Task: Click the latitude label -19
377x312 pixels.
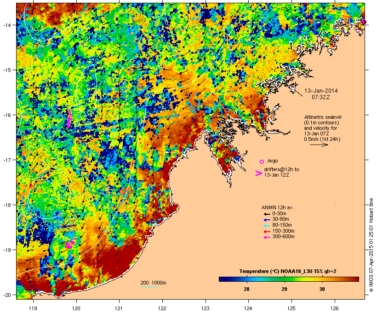Action: tap(6, 250)
